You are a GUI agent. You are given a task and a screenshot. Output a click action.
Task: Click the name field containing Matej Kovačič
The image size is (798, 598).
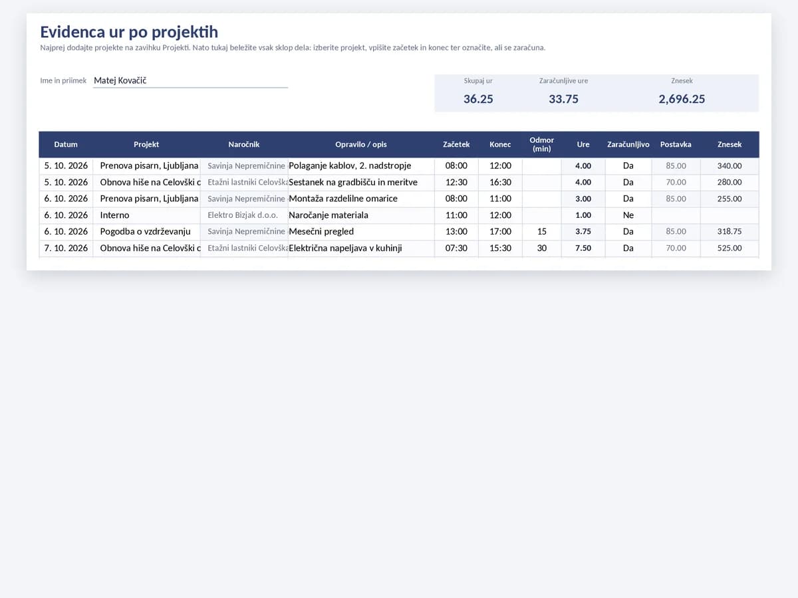(190, 80)
